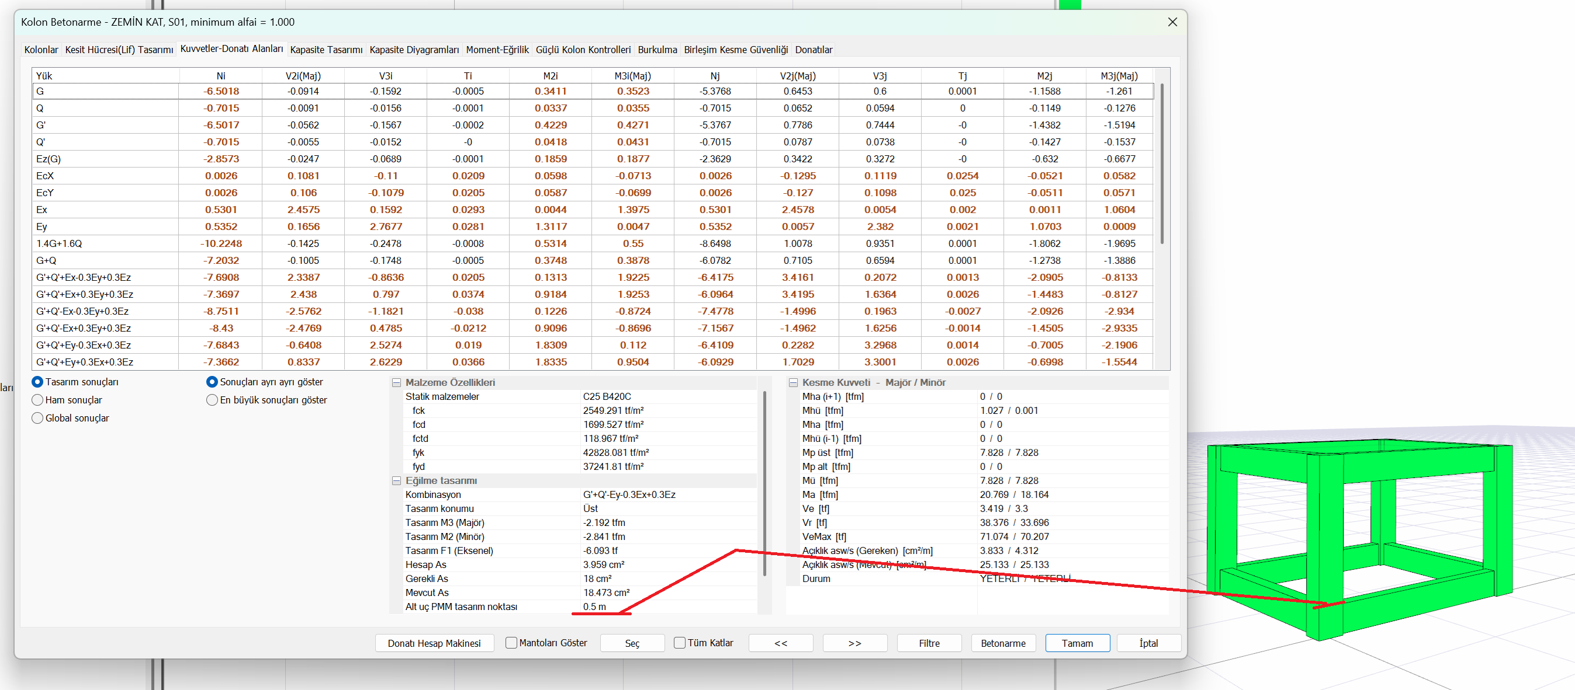Click the Donatı Hesap Makinesi button
This screenshot has width=1575, height=690.
pos(434,643)
